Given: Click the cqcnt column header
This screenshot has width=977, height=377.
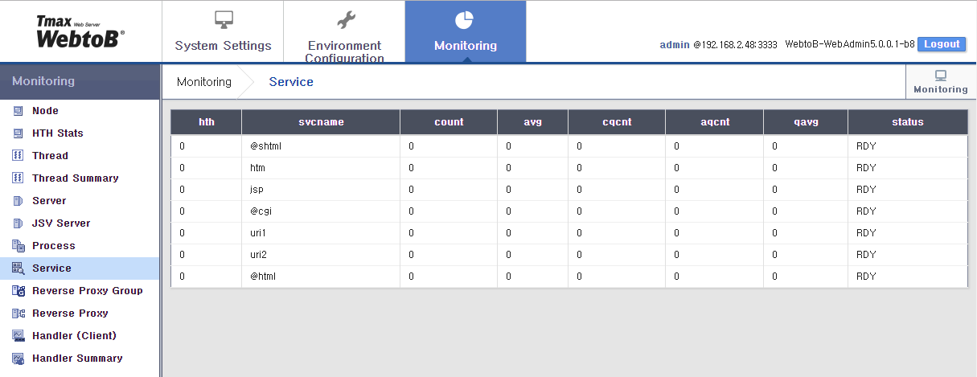Looking at the screenshot, I should [617, 122].
